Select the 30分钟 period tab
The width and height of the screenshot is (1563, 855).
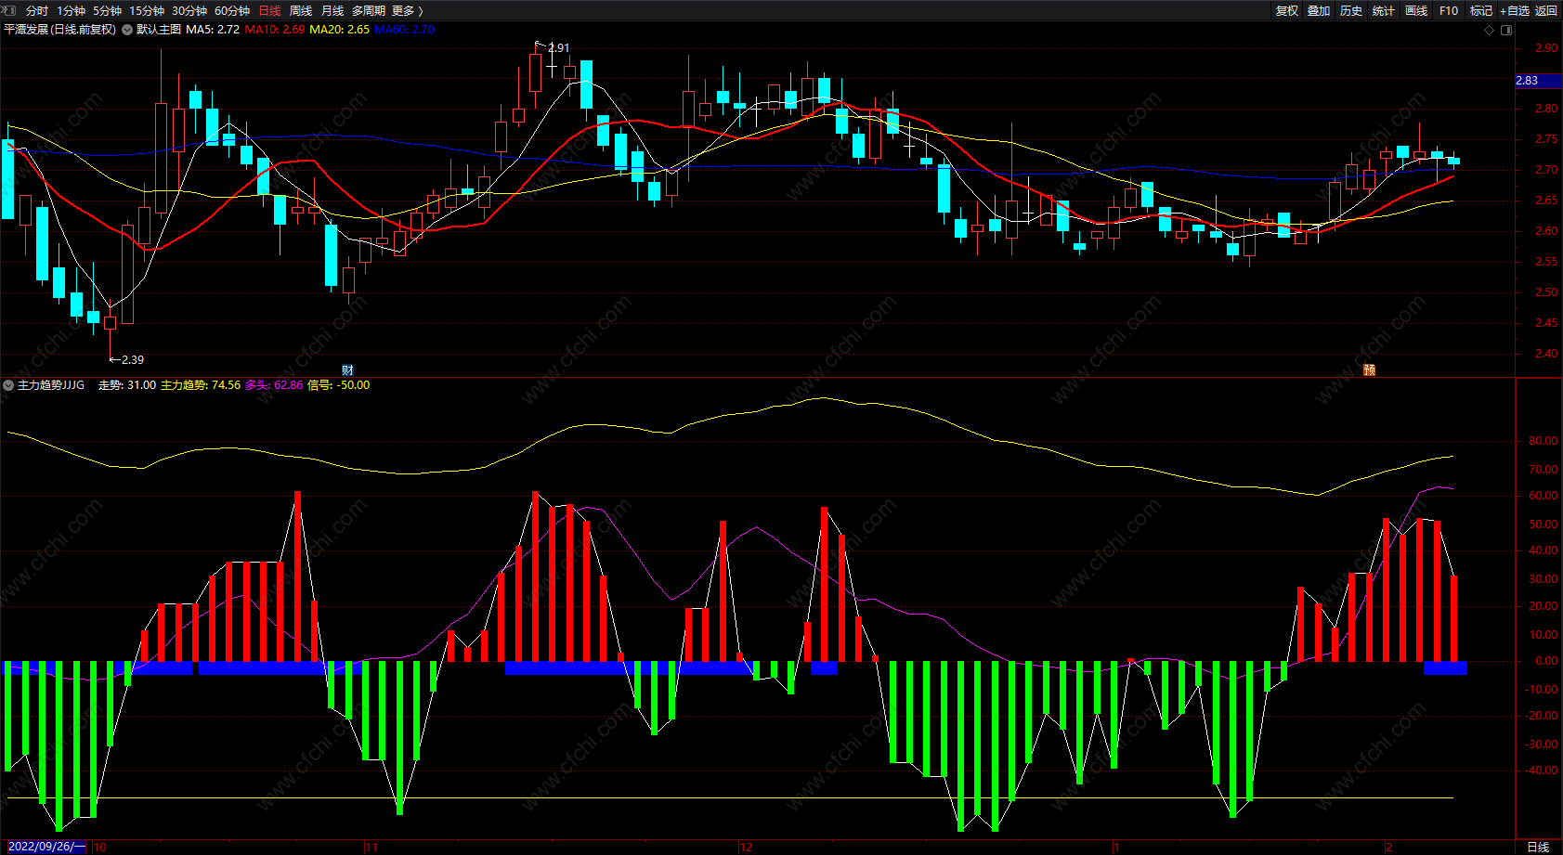click(x=189, y=11)
